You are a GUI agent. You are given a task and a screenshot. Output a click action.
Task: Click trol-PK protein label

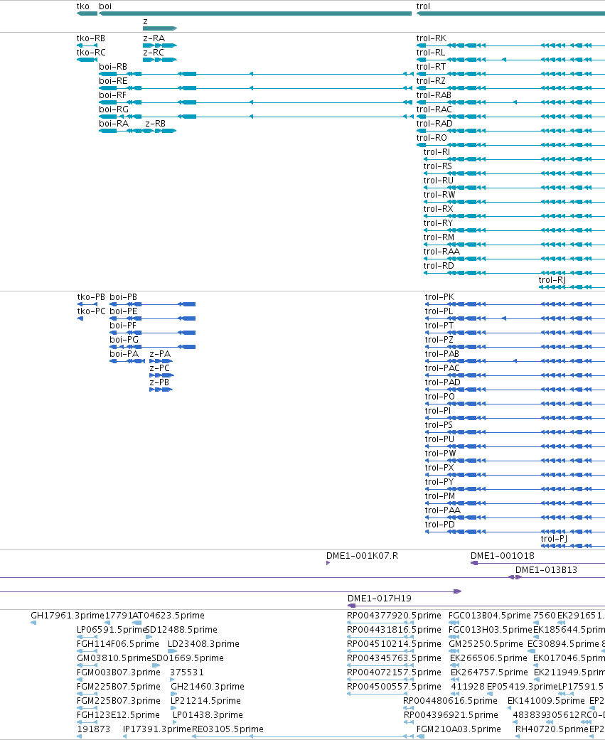click(x=439, y=297)
